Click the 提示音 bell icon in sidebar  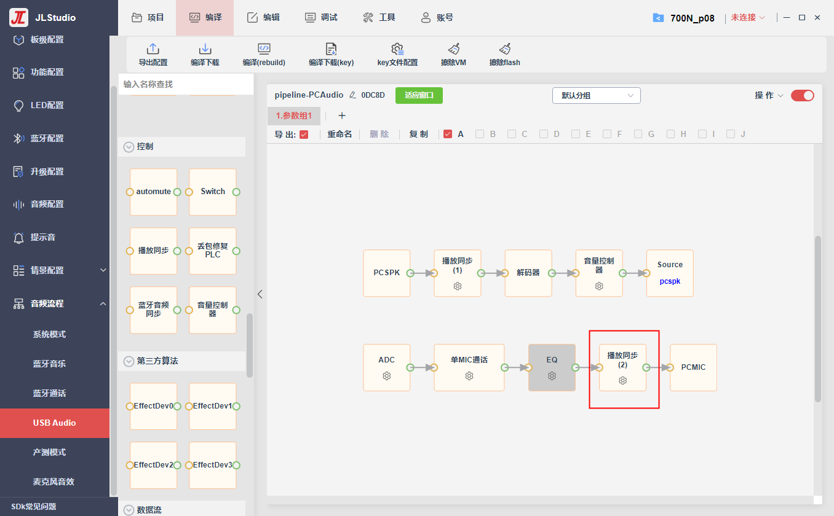pyautogui.click(x=18, y=237)
